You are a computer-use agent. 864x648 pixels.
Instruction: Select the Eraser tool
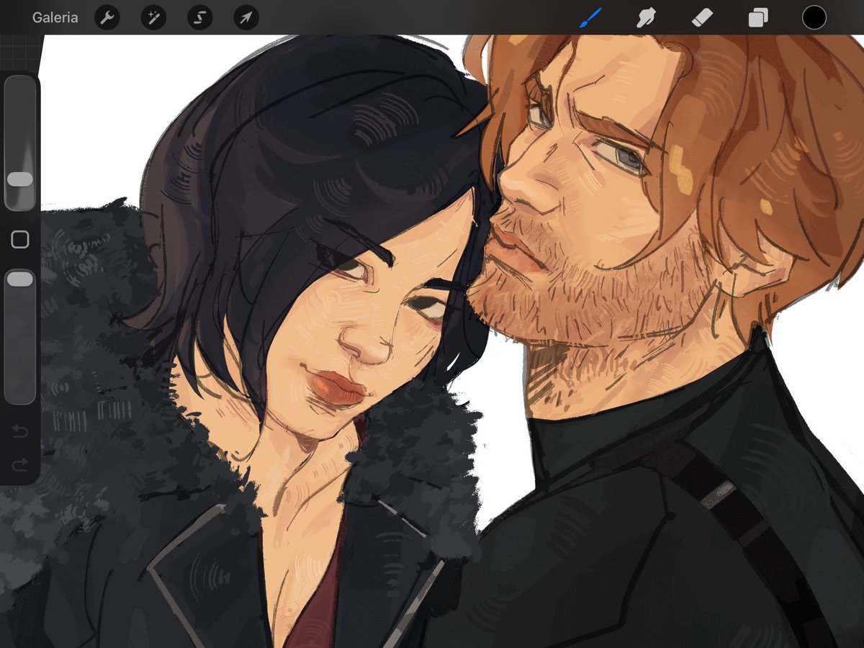(701, 17)
